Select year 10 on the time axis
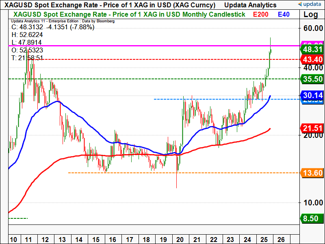The image size is (325, 244). click(14, 239)
